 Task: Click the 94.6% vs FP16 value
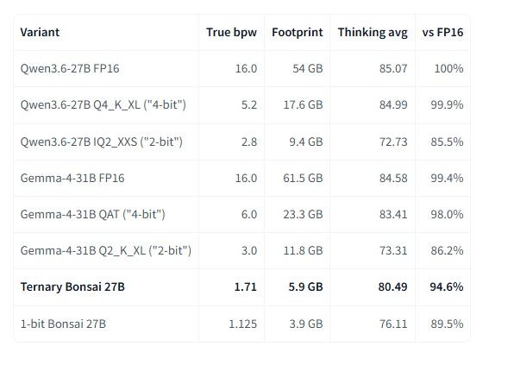tap(446, 287)
